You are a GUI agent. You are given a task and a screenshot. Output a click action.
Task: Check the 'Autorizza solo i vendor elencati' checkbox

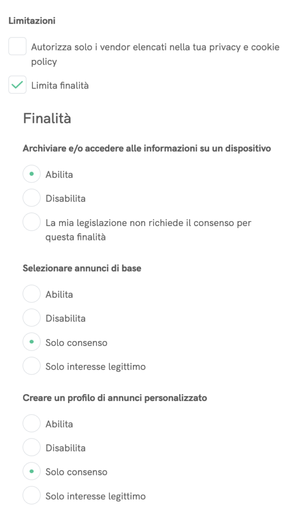[17, 46]
